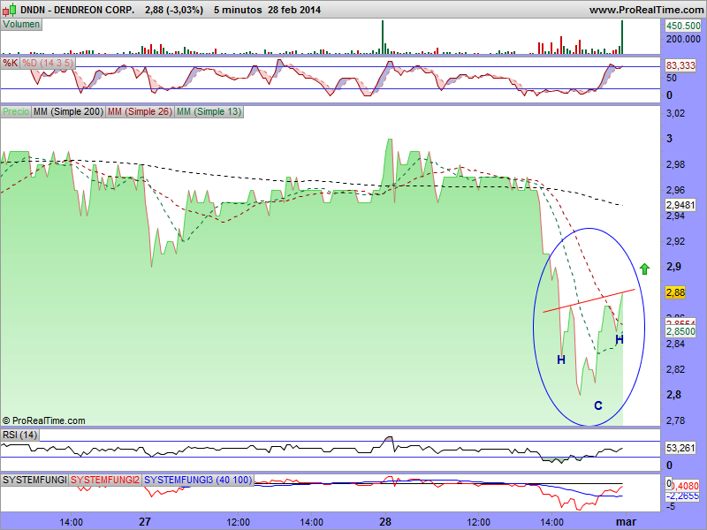Click the -2,2655 SYSTEMFUNGI value
Viewport: 707px width, 530px height.
click(683, 496)
